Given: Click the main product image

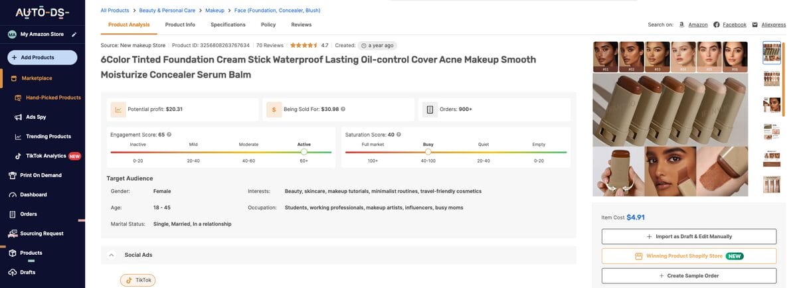Looking at the screenshot, I should pos(670,119).
